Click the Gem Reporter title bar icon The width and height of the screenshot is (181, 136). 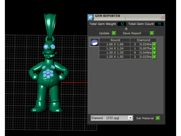[90, 17]
